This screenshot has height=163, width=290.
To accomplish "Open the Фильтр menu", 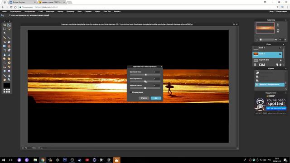I will click(x=60, y=11).
